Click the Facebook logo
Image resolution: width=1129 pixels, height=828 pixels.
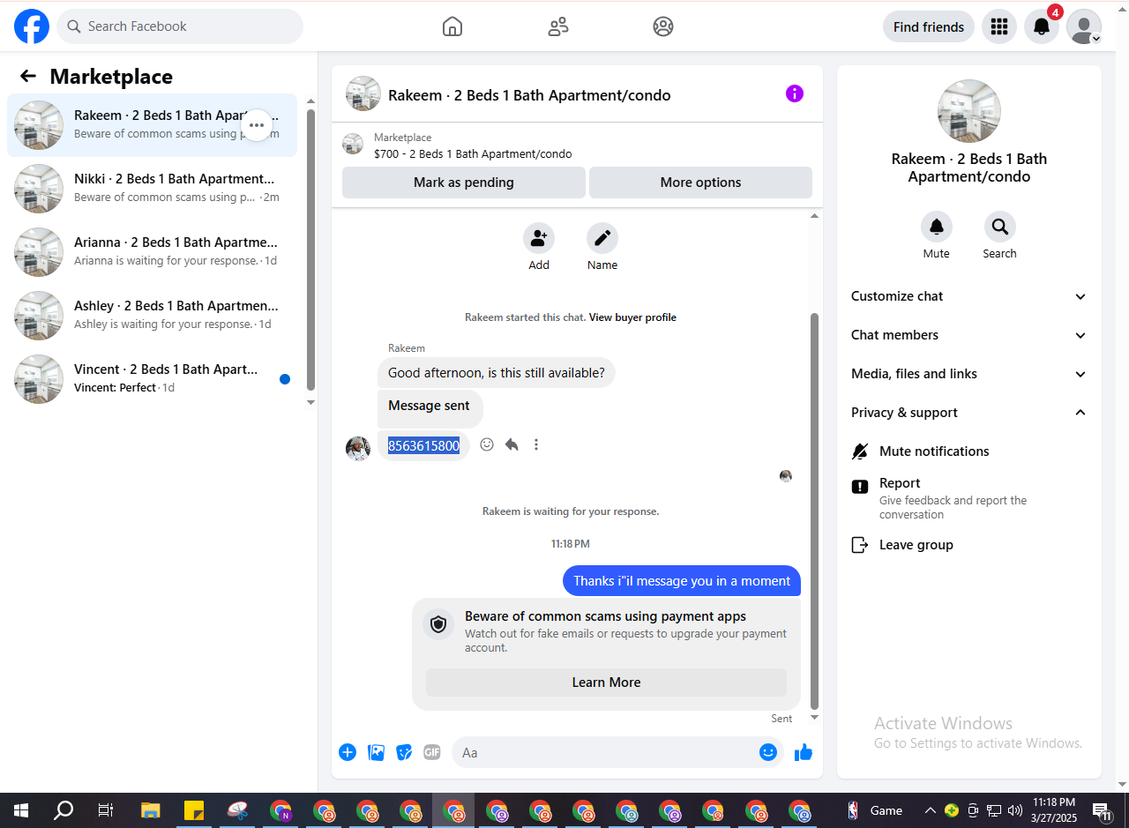pyautogui.click(x=32, y=26)
